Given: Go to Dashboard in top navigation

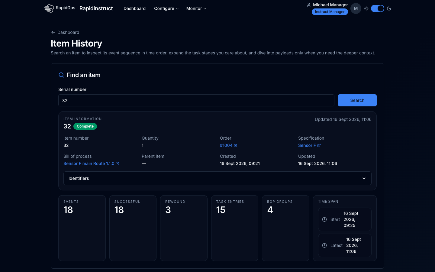Looking at the screenshot, I should 134,8.
